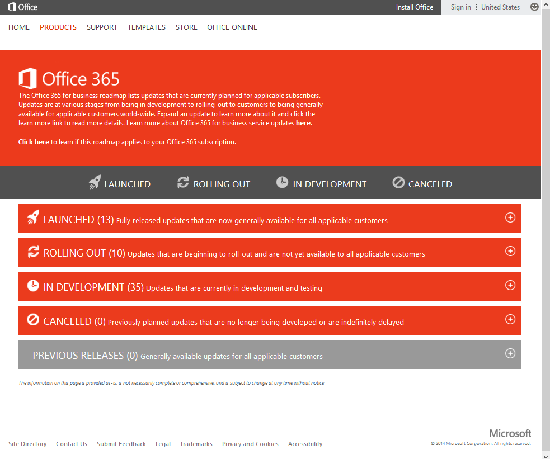Open the "Click here" roadmap subscription link
The height and width of the screenshot is (459, 550).
click(x=34, y=142)
